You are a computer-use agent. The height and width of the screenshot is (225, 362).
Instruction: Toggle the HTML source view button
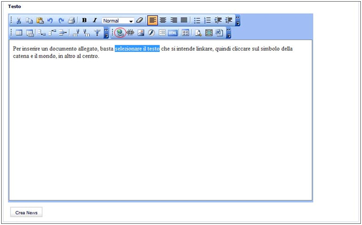173,33
